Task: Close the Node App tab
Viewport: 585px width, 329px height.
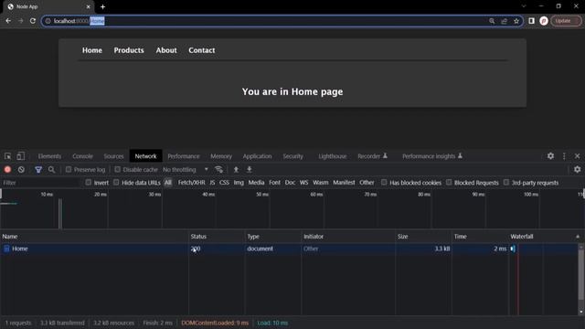Action: click(x=89, y=6)
